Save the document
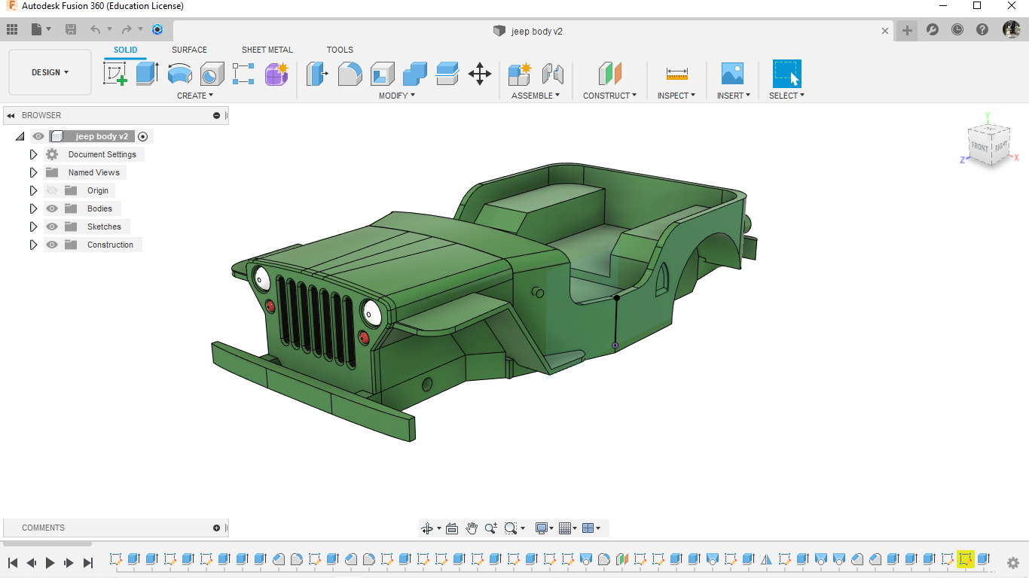Image resolution: width=1029 pixels, height=578 pixels. point(71,30)
